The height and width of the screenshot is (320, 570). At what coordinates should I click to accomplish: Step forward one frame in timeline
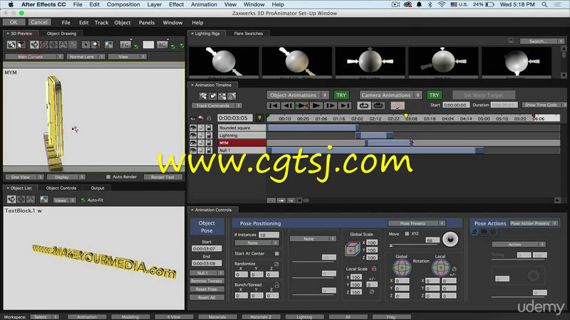331,105
